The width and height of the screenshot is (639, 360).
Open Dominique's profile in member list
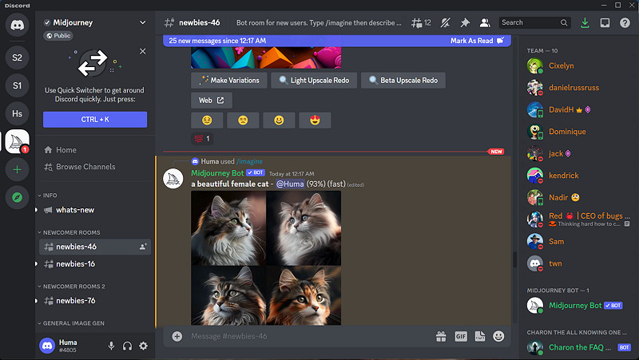click(x=578, y=132)
